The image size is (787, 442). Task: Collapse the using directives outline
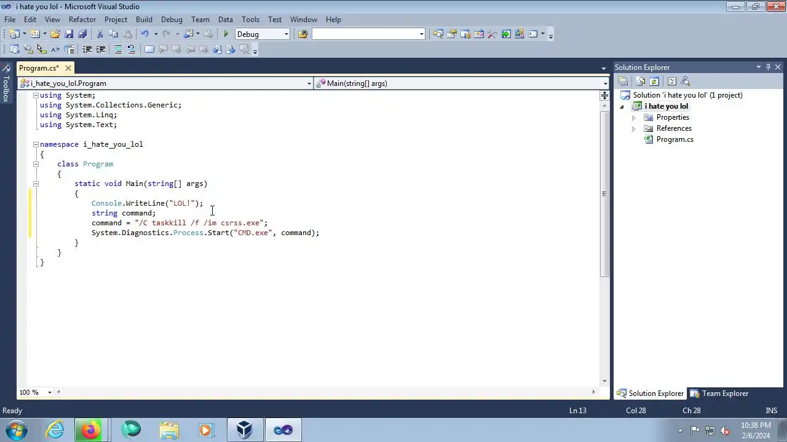pos(36,95)
